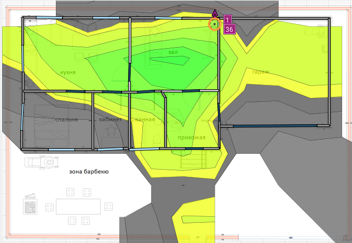Select the rectangular barbecue zone table
The height and width of the screenshot is (243, 352).
pyautogui.click(x=78, y=206)
